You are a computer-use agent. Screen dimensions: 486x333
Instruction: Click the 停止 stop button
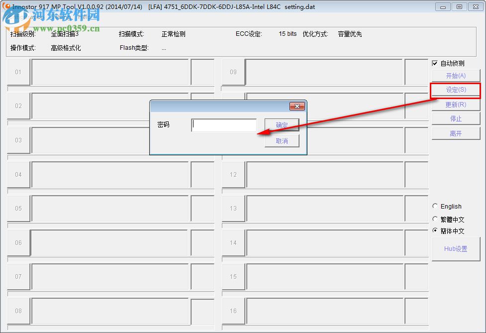click(456, 118)
